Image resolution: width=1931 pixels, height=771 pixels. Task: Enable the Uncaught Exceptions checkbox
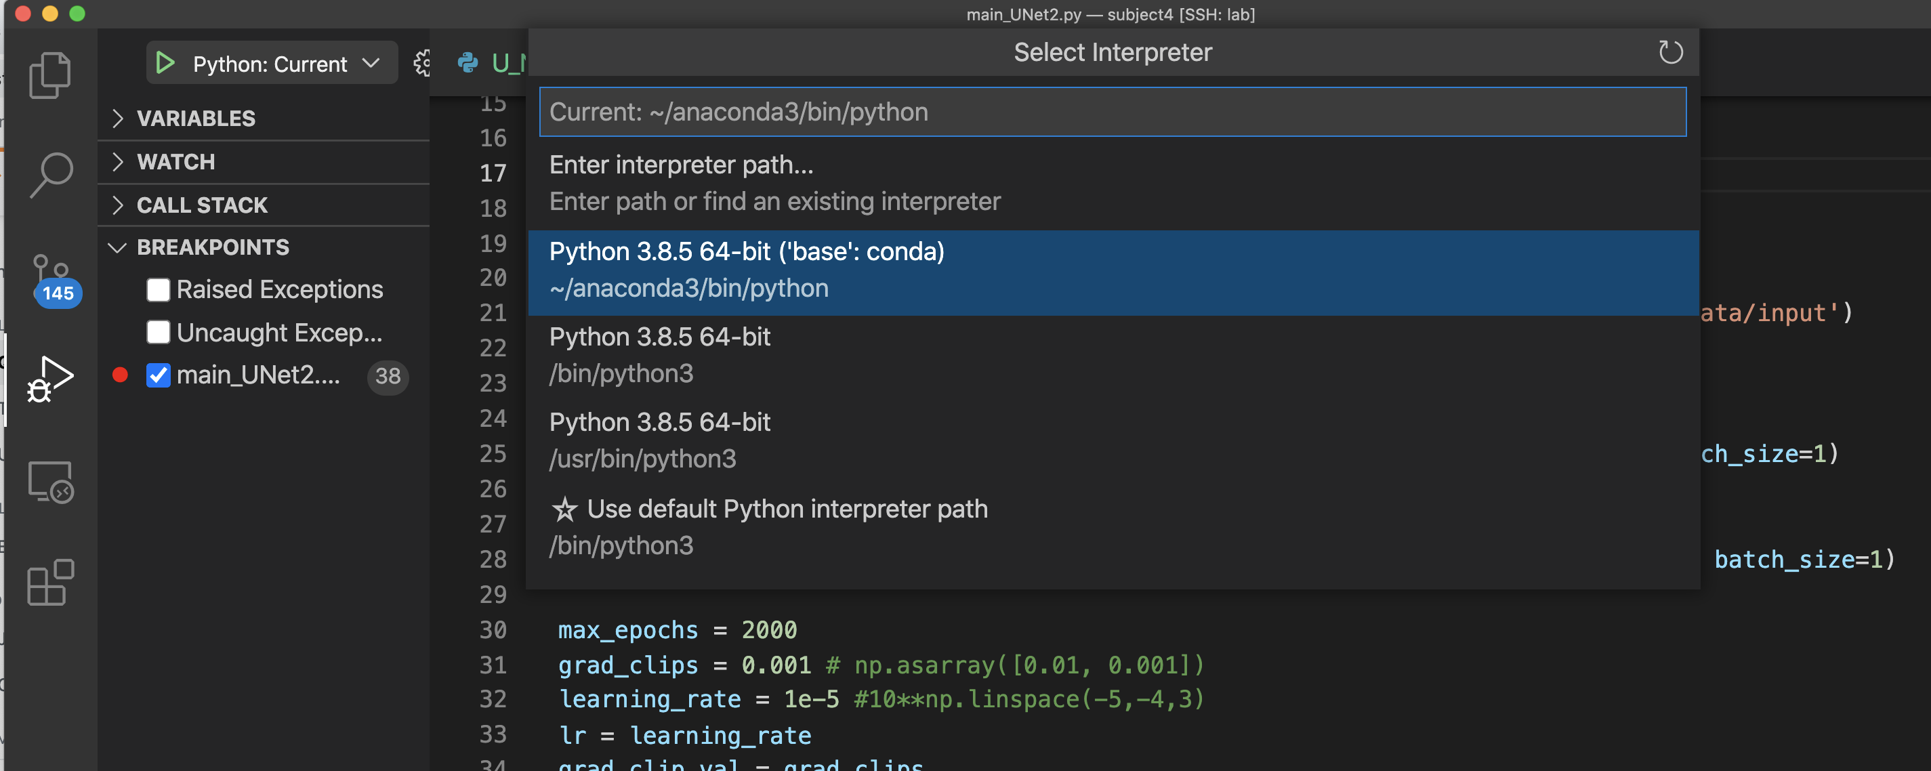(158, 333)
